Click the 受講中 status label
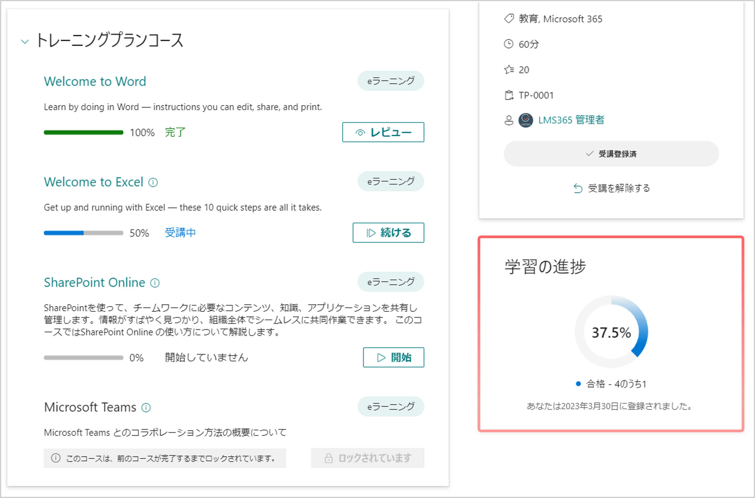This screenshot has width=755, height=498. tap(180, 233)
